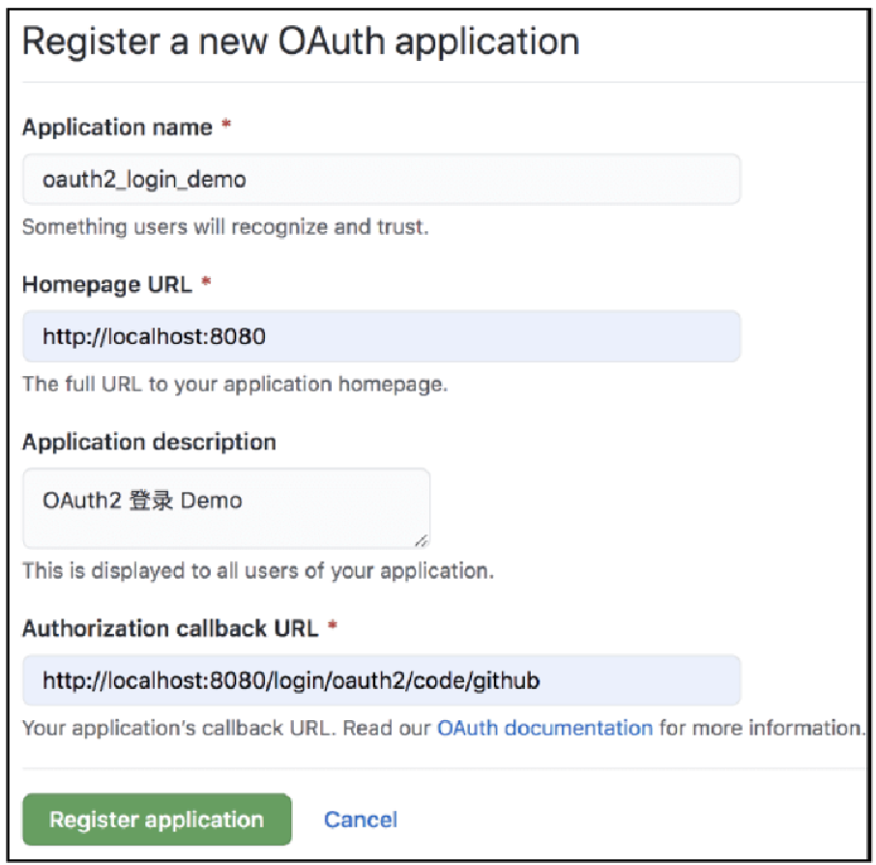Image resolution: width=876 pixels, height=865 pixels.
Task: Click the oauth2_login_demo text in name field
Action: (x=144, y=180)
